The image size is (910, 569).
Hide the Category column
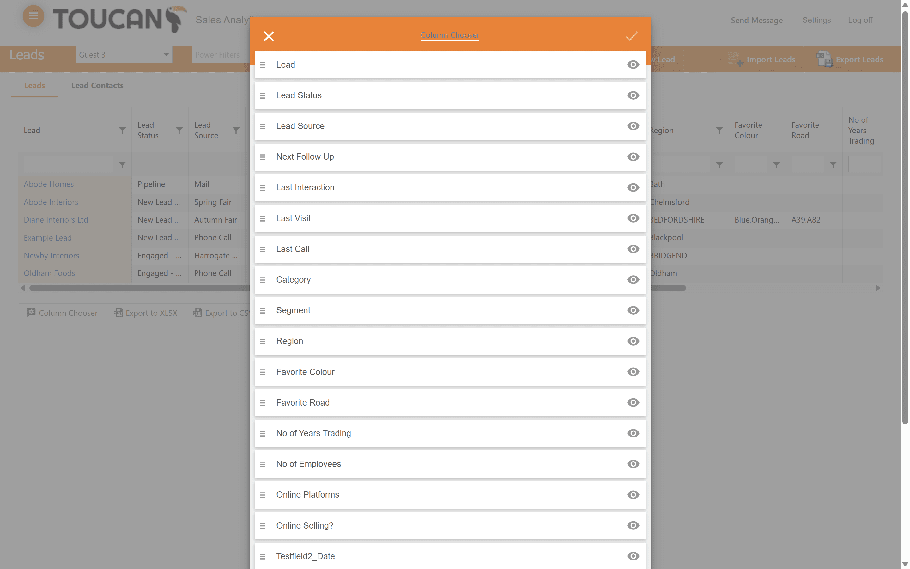pyautogui.click(x=633, y=280)
